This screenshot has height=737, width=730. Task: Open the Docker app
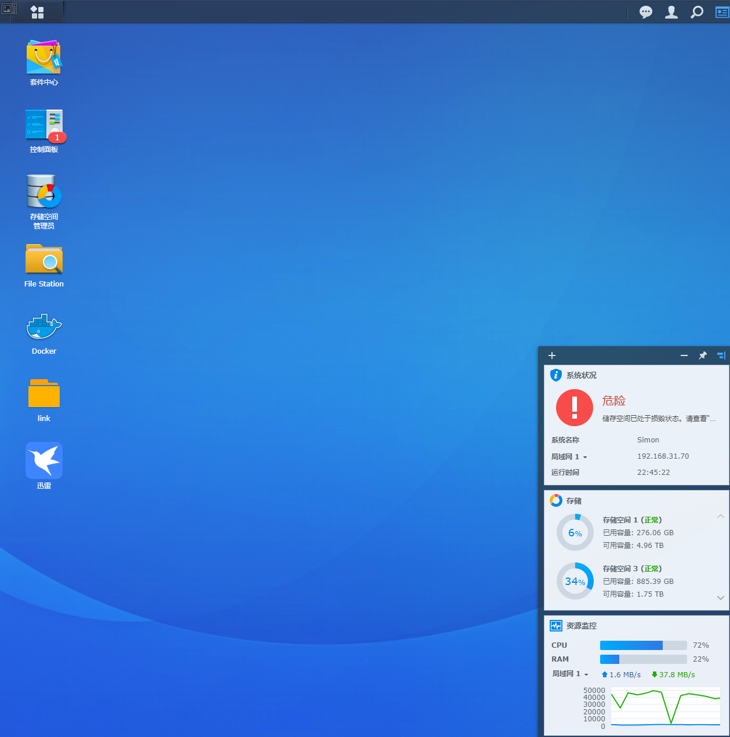click(x=44, y=334)
